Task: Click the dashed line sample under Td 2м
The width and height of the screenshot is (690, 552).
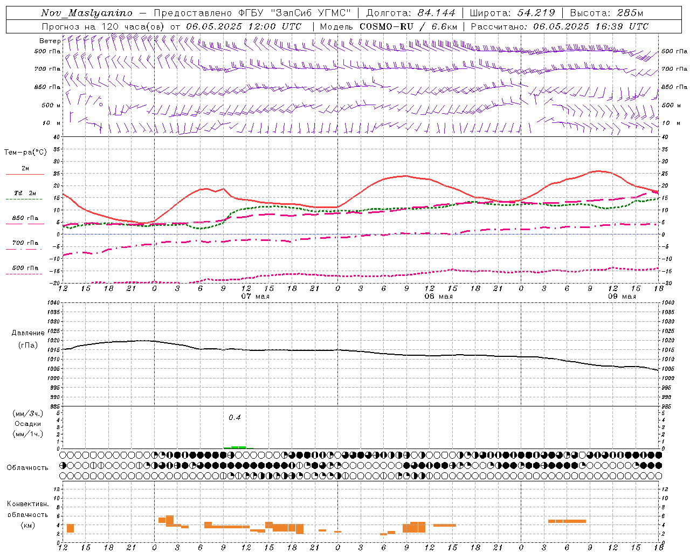Action: [24, 199]
